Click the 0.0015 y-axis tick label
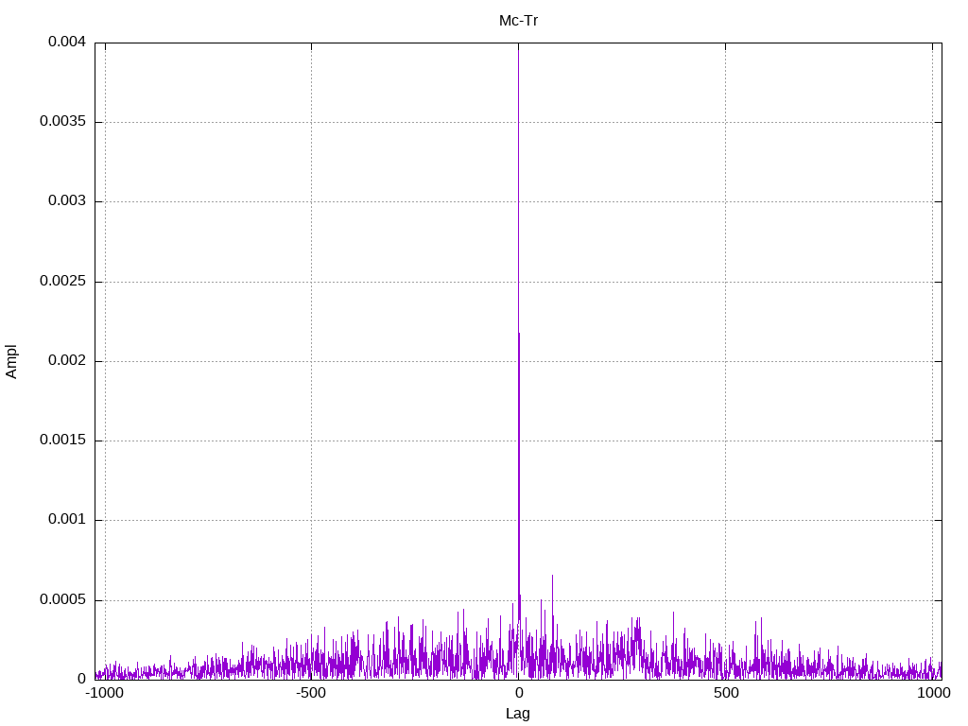 point(63,440)
